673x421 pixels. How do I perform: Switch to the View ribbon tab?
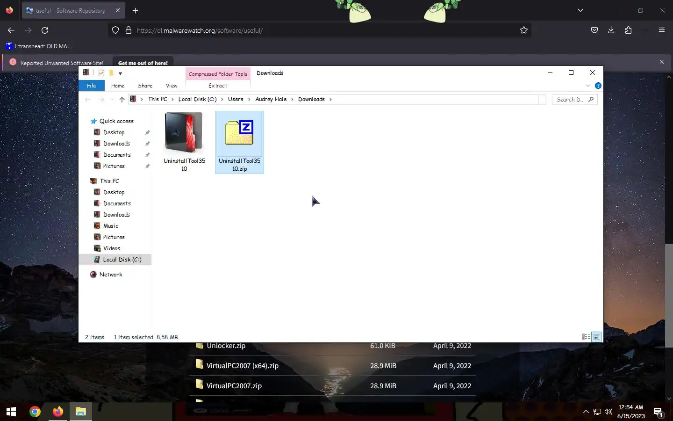click(x=172, y=86)
